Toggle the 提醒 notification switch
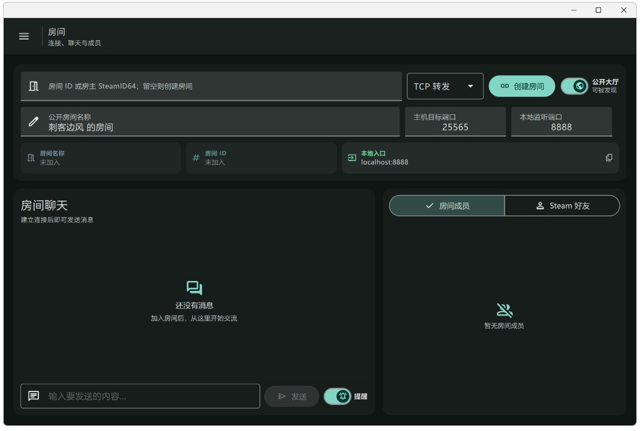The width and height of the screenshot is (640, 431). [x=338, y=396]
